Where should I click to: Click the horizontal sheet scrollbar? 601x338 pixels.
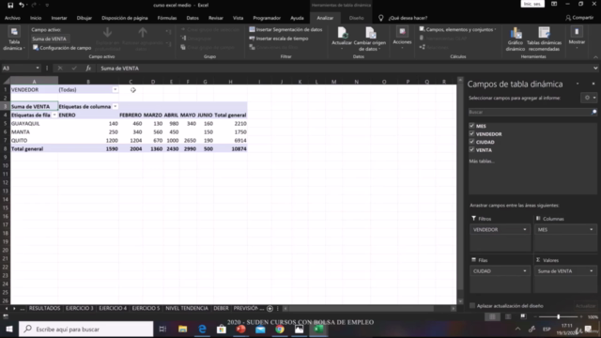coord(362,309)
